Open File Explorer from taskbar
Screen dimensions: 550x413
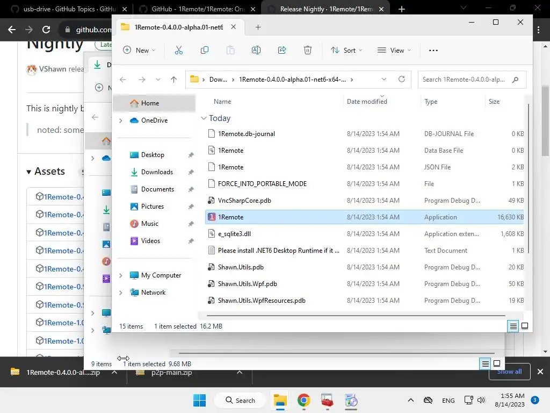pyautogui.click(x=280, y=400)
